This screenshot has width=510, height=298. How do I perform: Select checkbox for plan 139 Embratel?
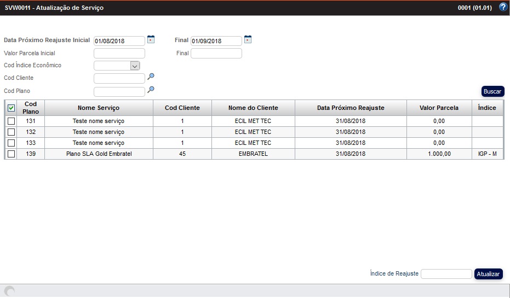[x=11, y=154]
